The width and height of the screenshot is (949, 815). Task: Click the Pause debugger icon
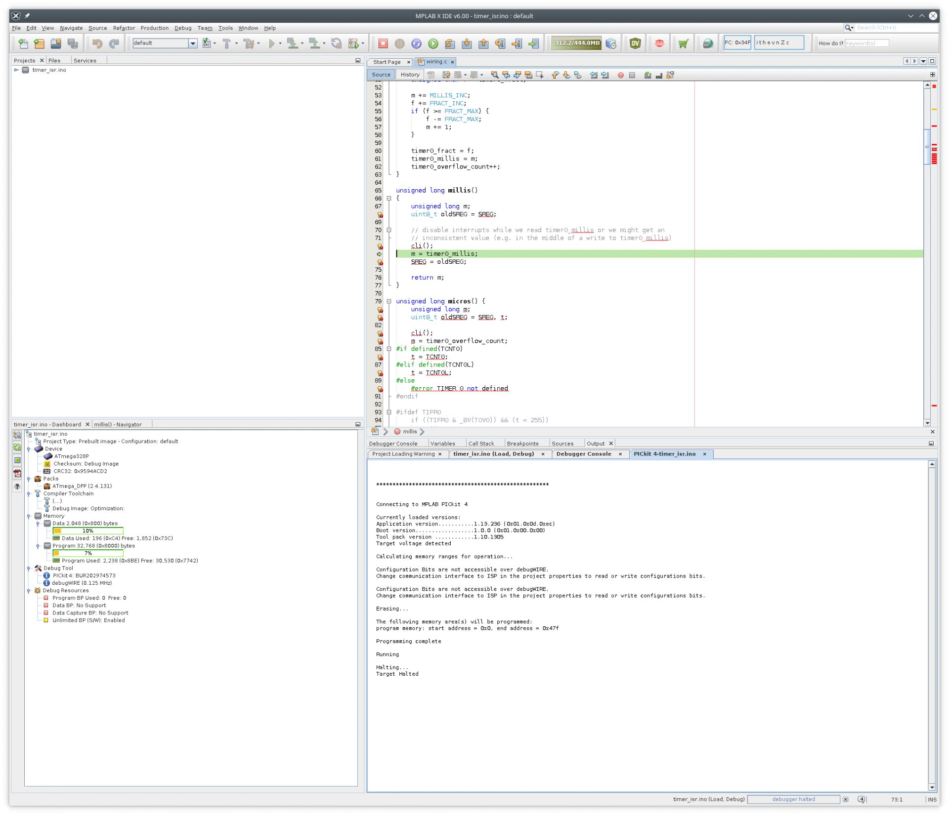(x=399, y=43)
